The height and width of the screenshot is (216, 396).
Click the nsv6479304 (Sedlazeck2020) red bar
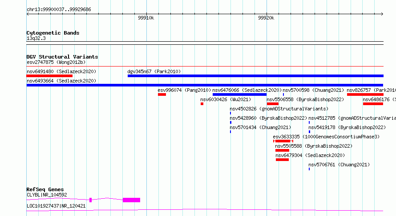coord(283,160)
